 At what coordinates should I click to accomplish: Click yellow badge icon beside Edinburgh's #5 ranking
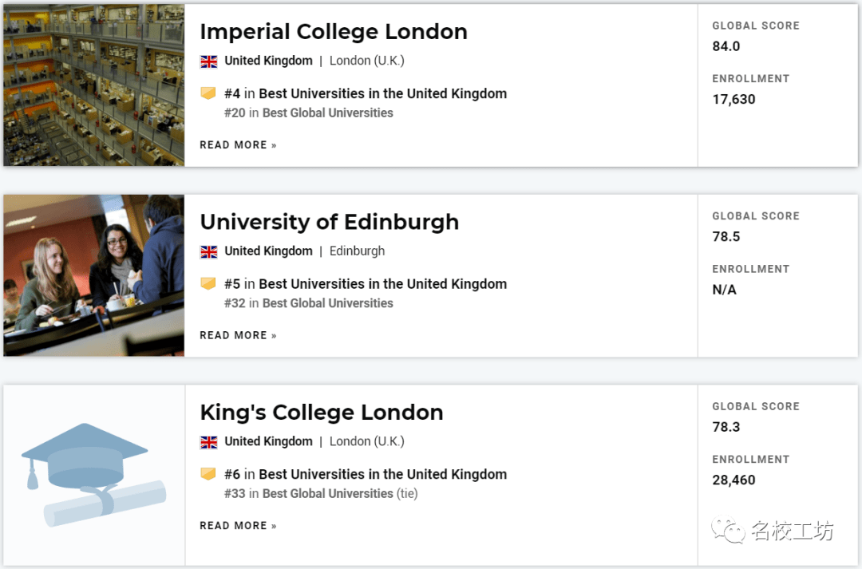(208, 283)
